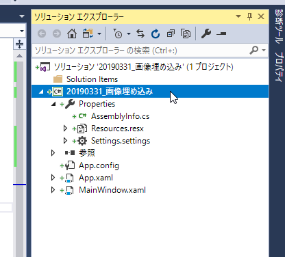Click the Solution Items folder icon
Viewport: 285px width, 257px height.
[58, 79]
